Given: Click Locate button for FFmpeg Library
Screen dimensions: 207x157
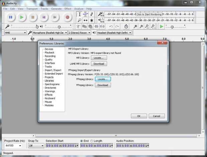Looking at the screenshot, I should pyautogui.click(x=103, y=79).
